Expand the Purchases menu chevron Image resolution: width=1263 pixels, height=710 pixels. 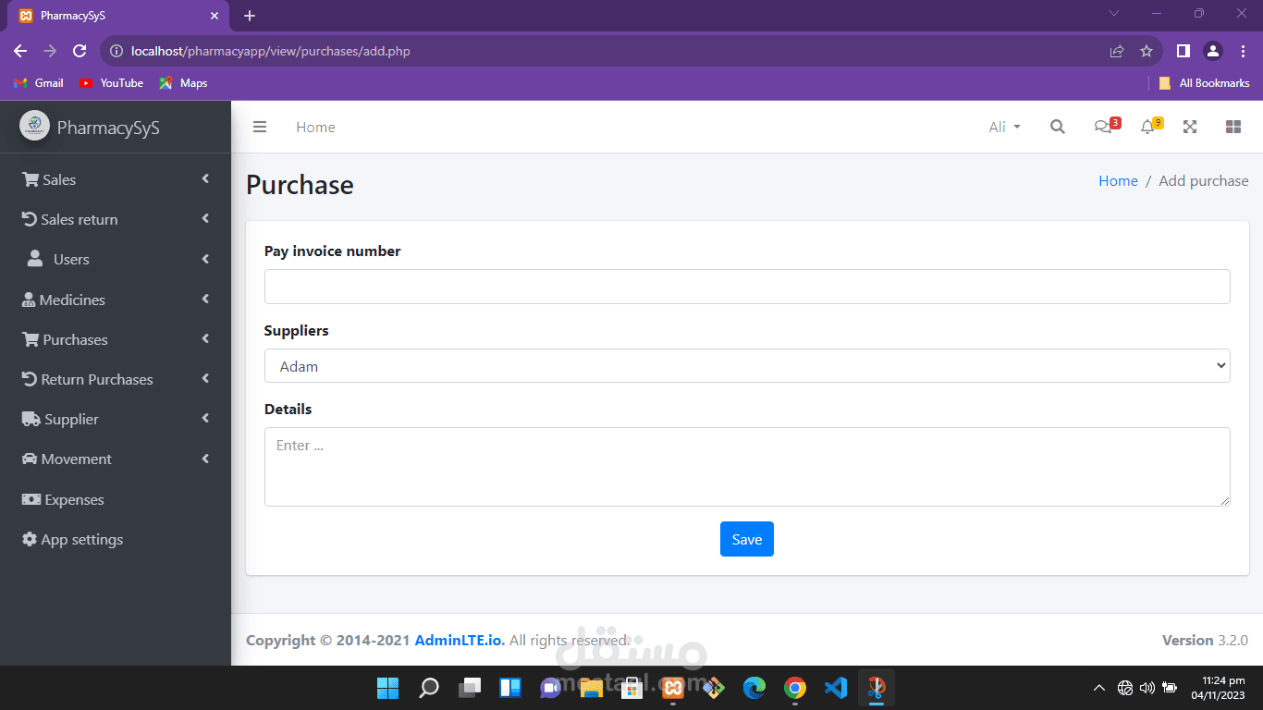coord(205,339)
